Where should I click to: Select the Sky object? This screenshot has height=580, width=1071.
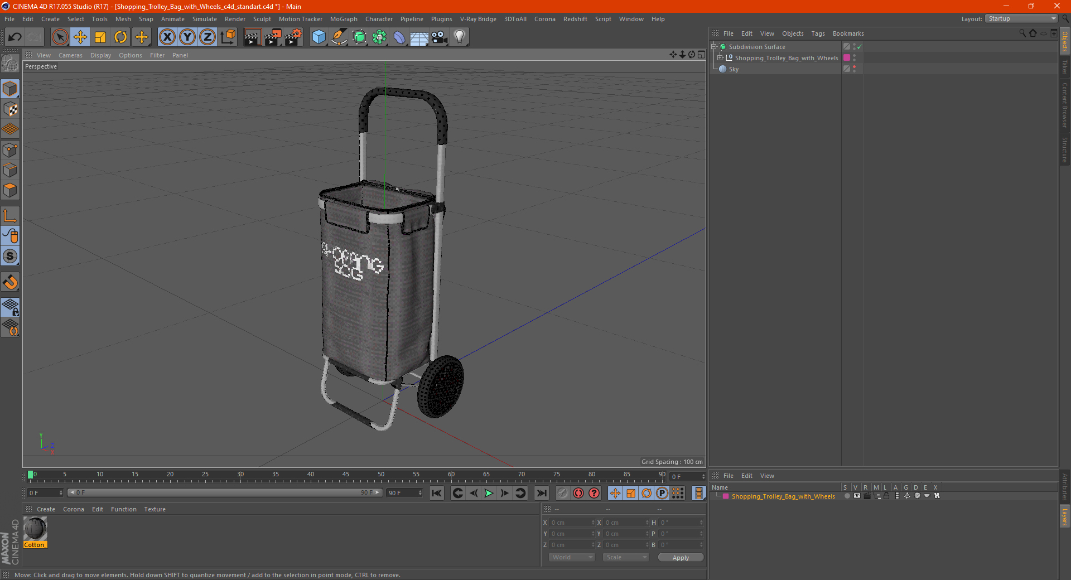pos(734,69)
